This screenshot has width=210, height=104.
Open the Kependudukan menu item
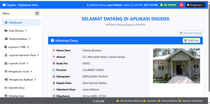(21, 39)
